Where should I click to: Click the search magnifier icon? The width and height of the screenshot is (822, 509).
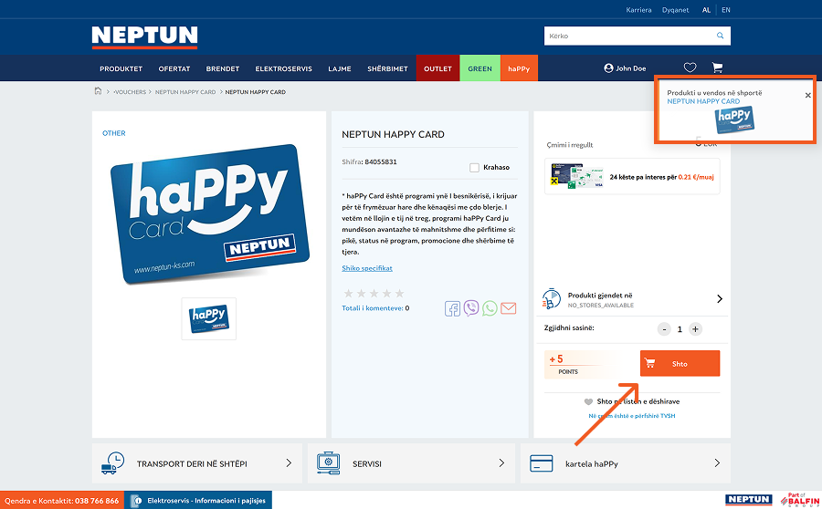720,36
